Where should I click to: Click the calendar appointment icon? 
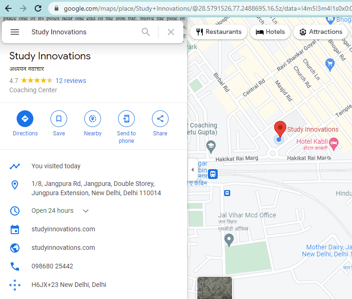coord(15,229)
